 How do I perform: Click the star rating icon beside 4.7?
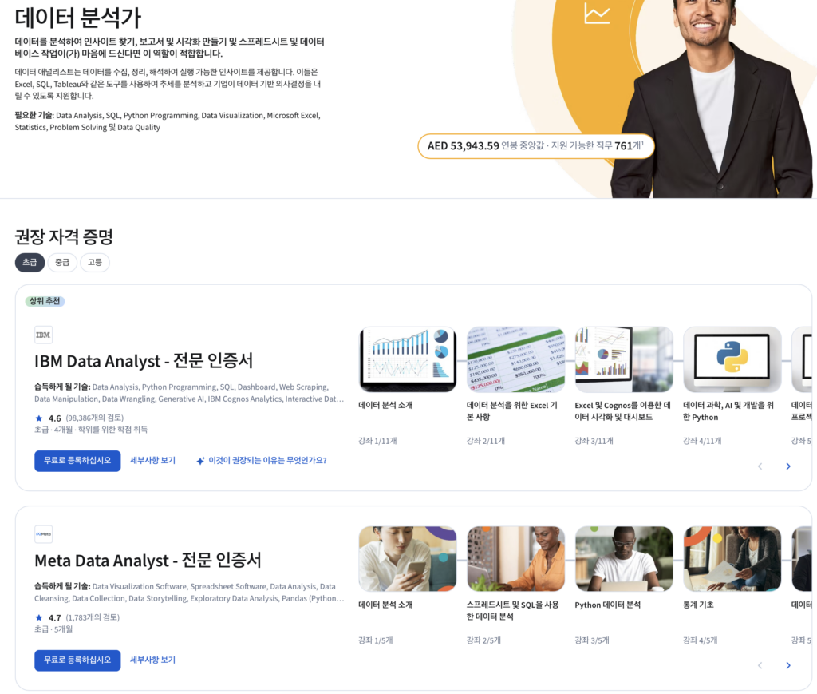coord(39,617)
